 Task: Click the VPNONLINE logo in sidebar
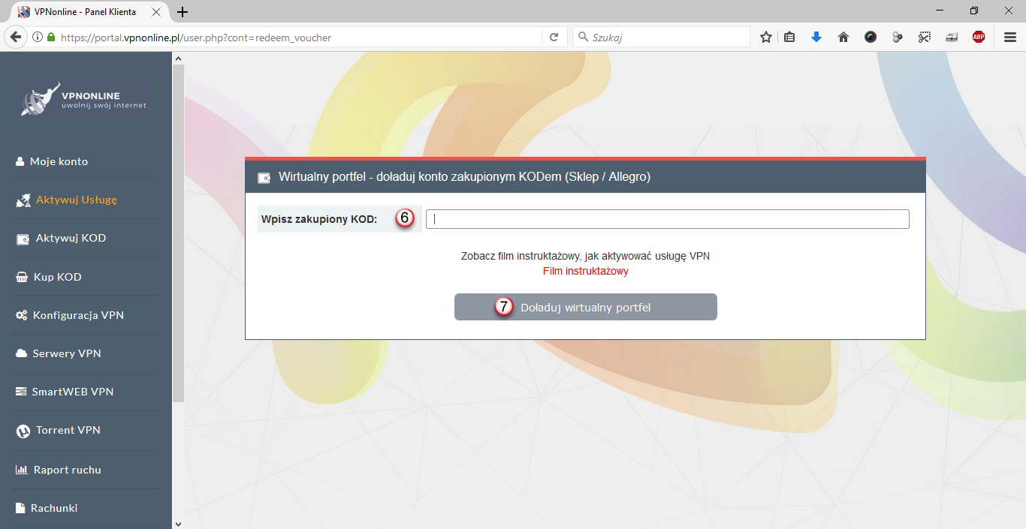85,98
